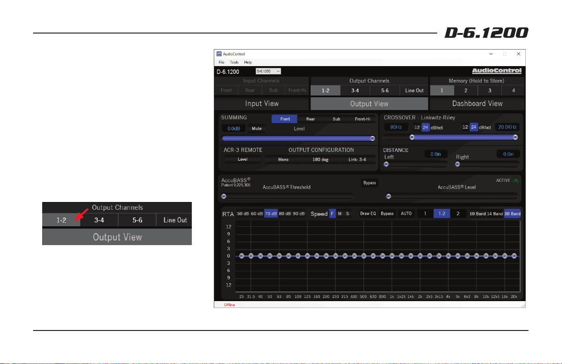Adjust the Right distance slider
This screenshot has height=364, width=562.
(x=488, y=164)
